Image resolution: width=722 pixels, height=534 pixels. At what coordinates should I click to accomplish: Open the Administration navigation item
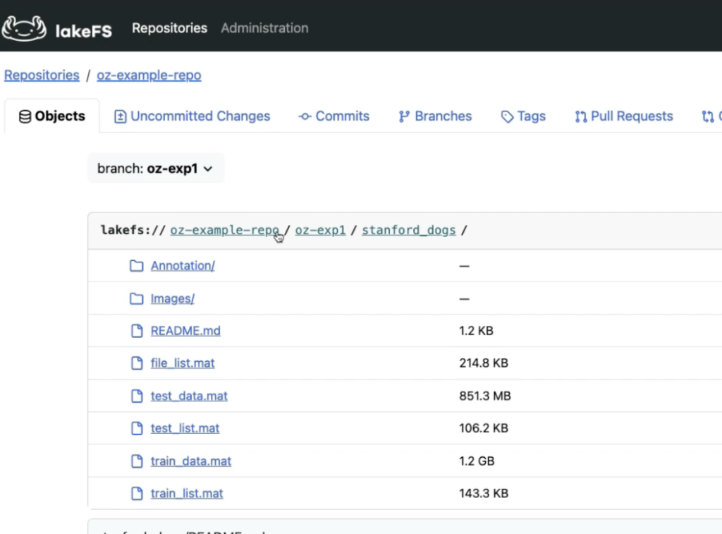click(264, 28)
